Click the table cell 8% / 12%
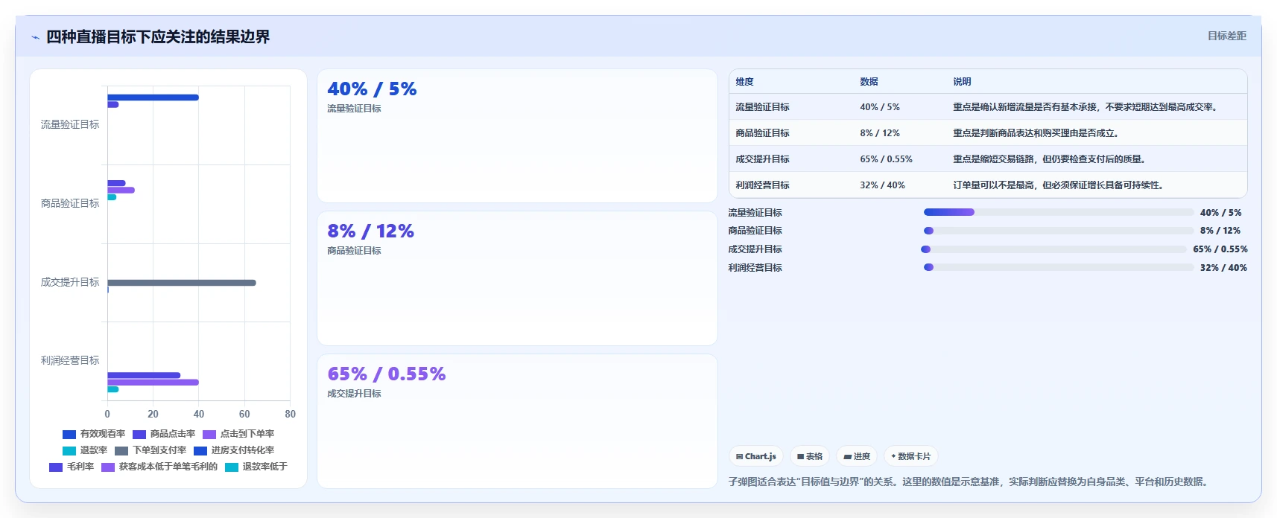Screen dimensions: 1277x518 coord(880,133)
